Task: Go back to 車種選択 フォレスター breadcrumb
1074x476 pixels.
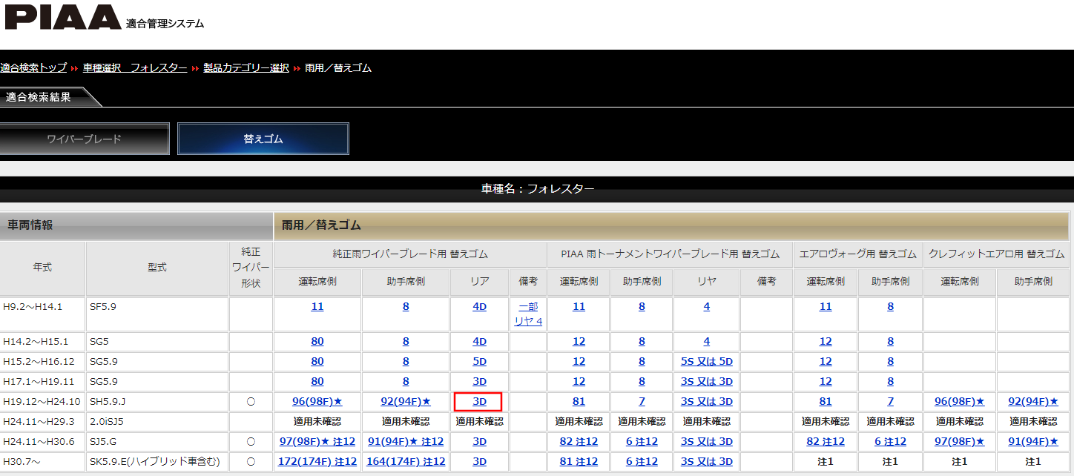Action: click(x=134, y=68)
